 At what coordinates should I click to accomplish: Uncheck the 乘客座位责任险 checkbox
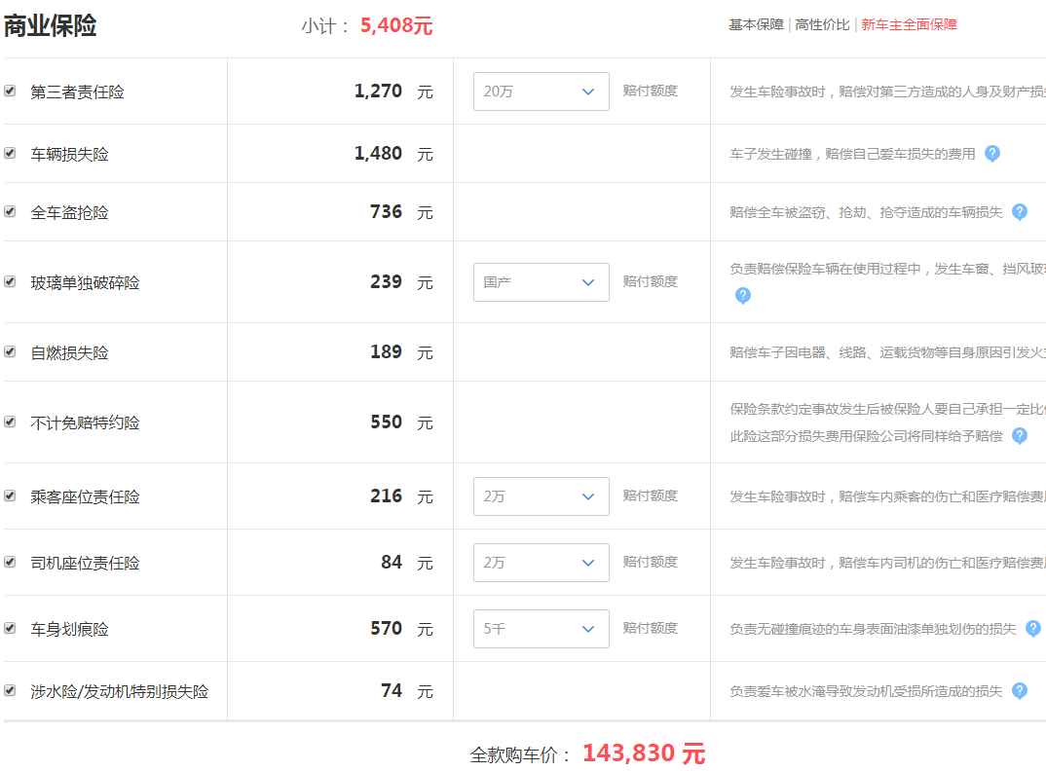(10, 496)
